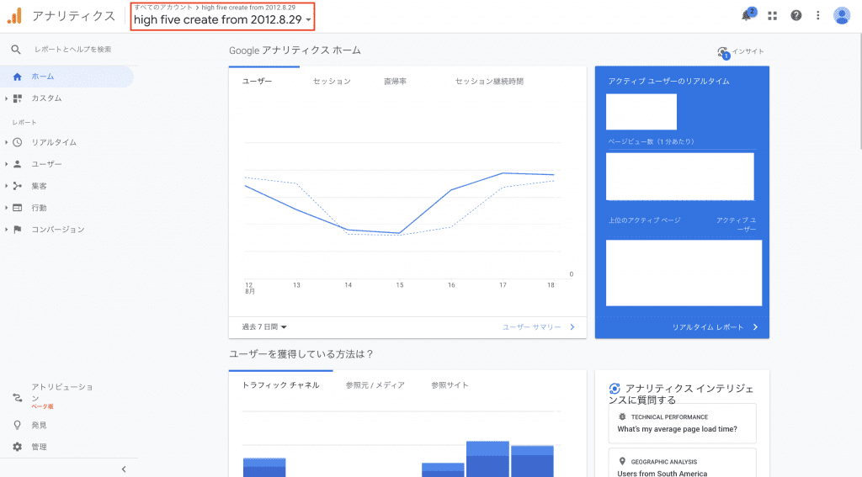Screen dimensions: 862x477
Task: Open the ユーザー サマリー link
Action: tap(539, 327)
